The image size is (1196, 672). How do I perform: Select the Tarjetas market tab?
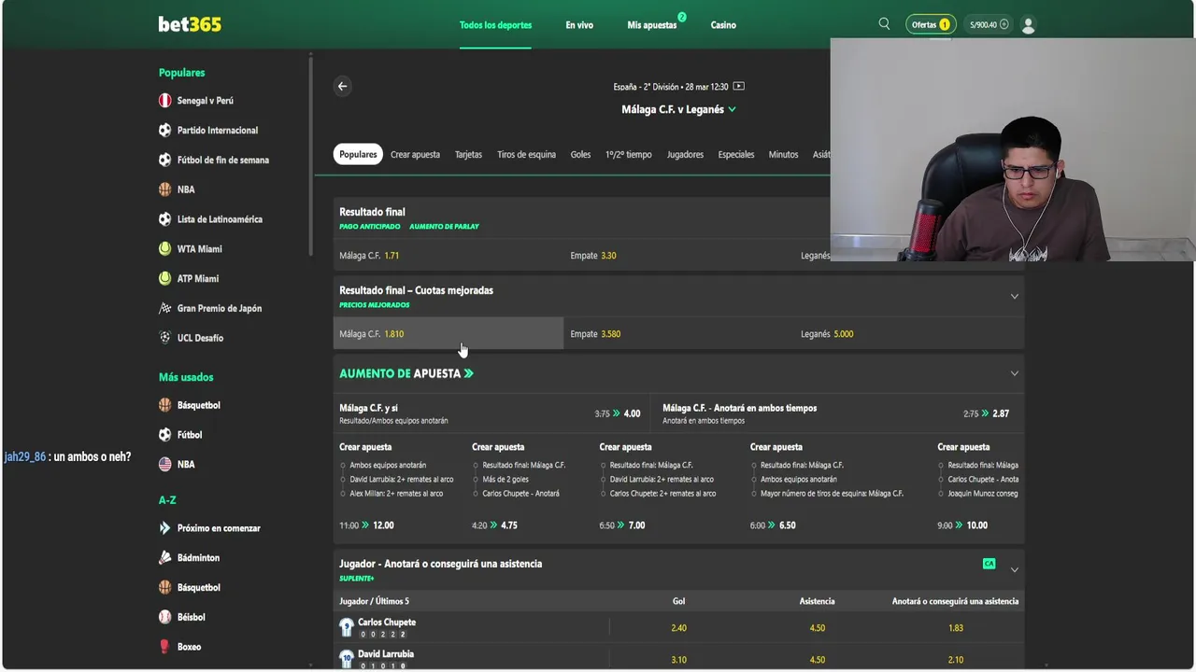point(468,154)
